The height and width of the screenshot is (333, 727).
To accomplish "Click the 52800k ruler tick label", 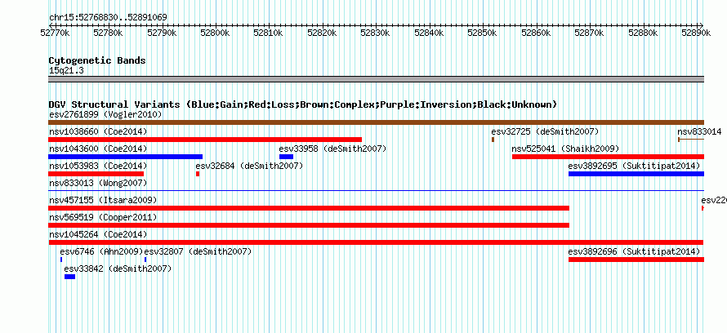I will pos(215,33).
